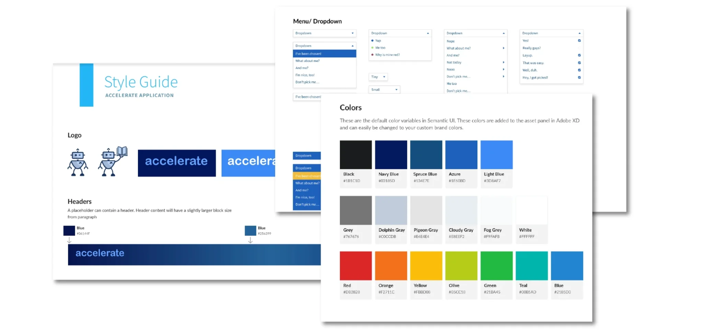Click the blue dot beside Yup
The height and width of the screenshot is (335, 703).
(x=372, y=41)
